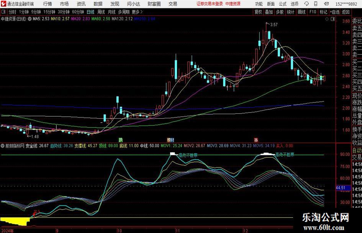Image resolution: width=362 pixels, height=233 pixels.
Task: Click the 叠加 overlay button
Action: 269,12
